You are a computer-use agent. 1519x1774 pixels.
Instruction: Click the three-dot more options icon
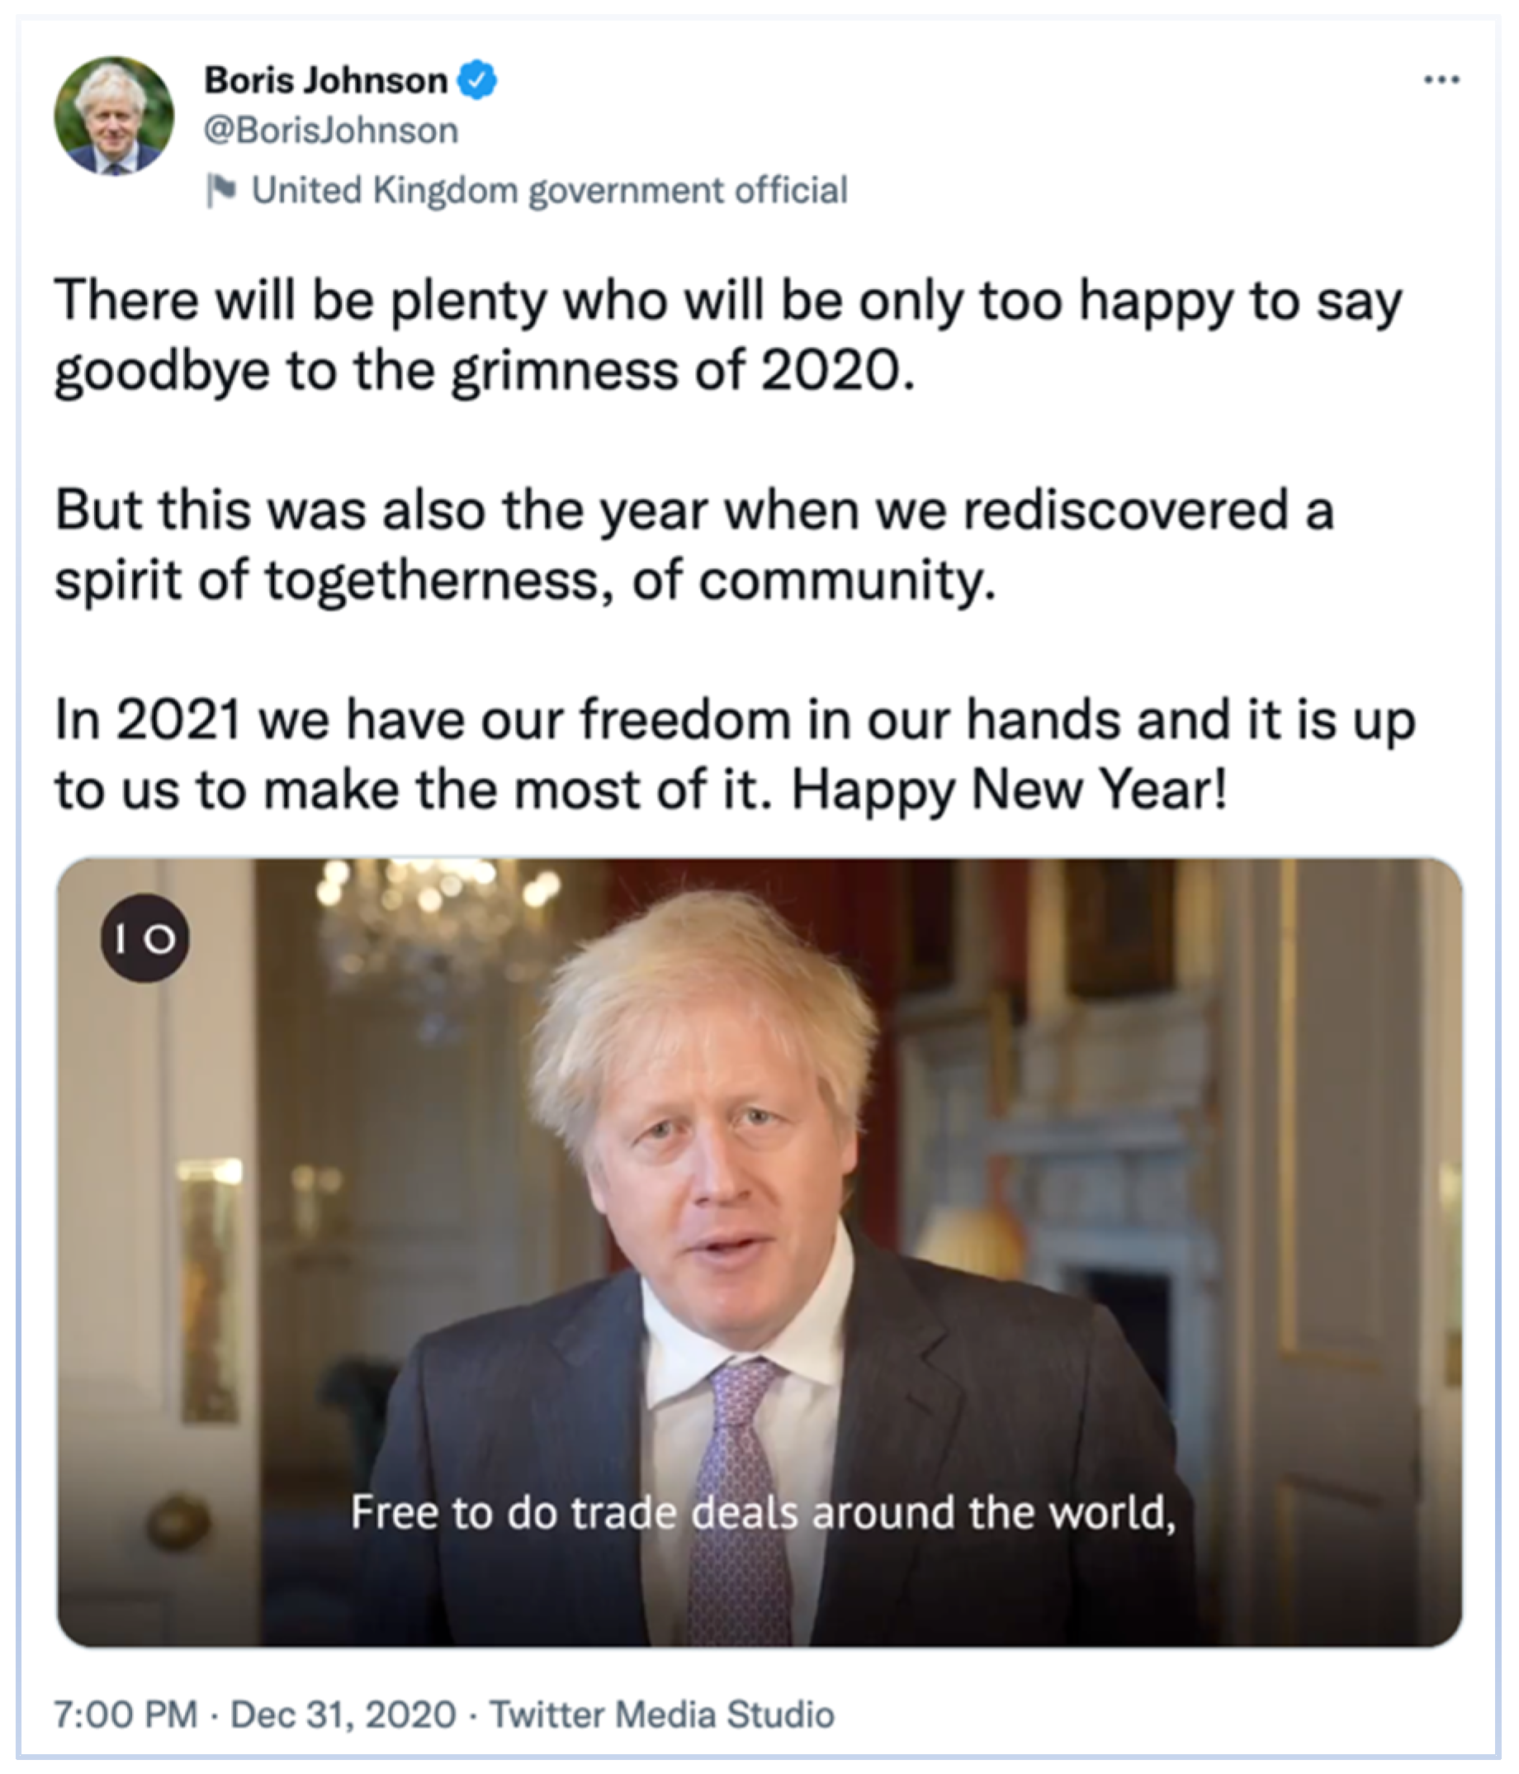(x=1441, y=80)
